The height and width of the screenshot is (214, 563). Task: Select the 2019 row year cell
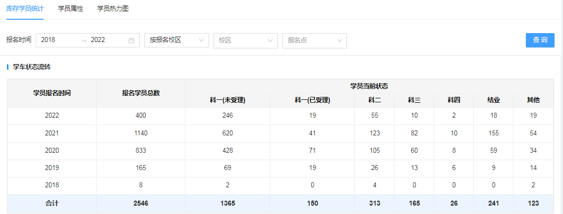[52, 168]
